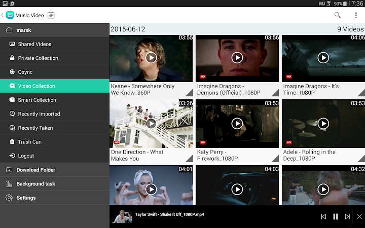The image size is (365, 228).
Task: Click the Recently Imported clock icon
Action: point(12,113)
